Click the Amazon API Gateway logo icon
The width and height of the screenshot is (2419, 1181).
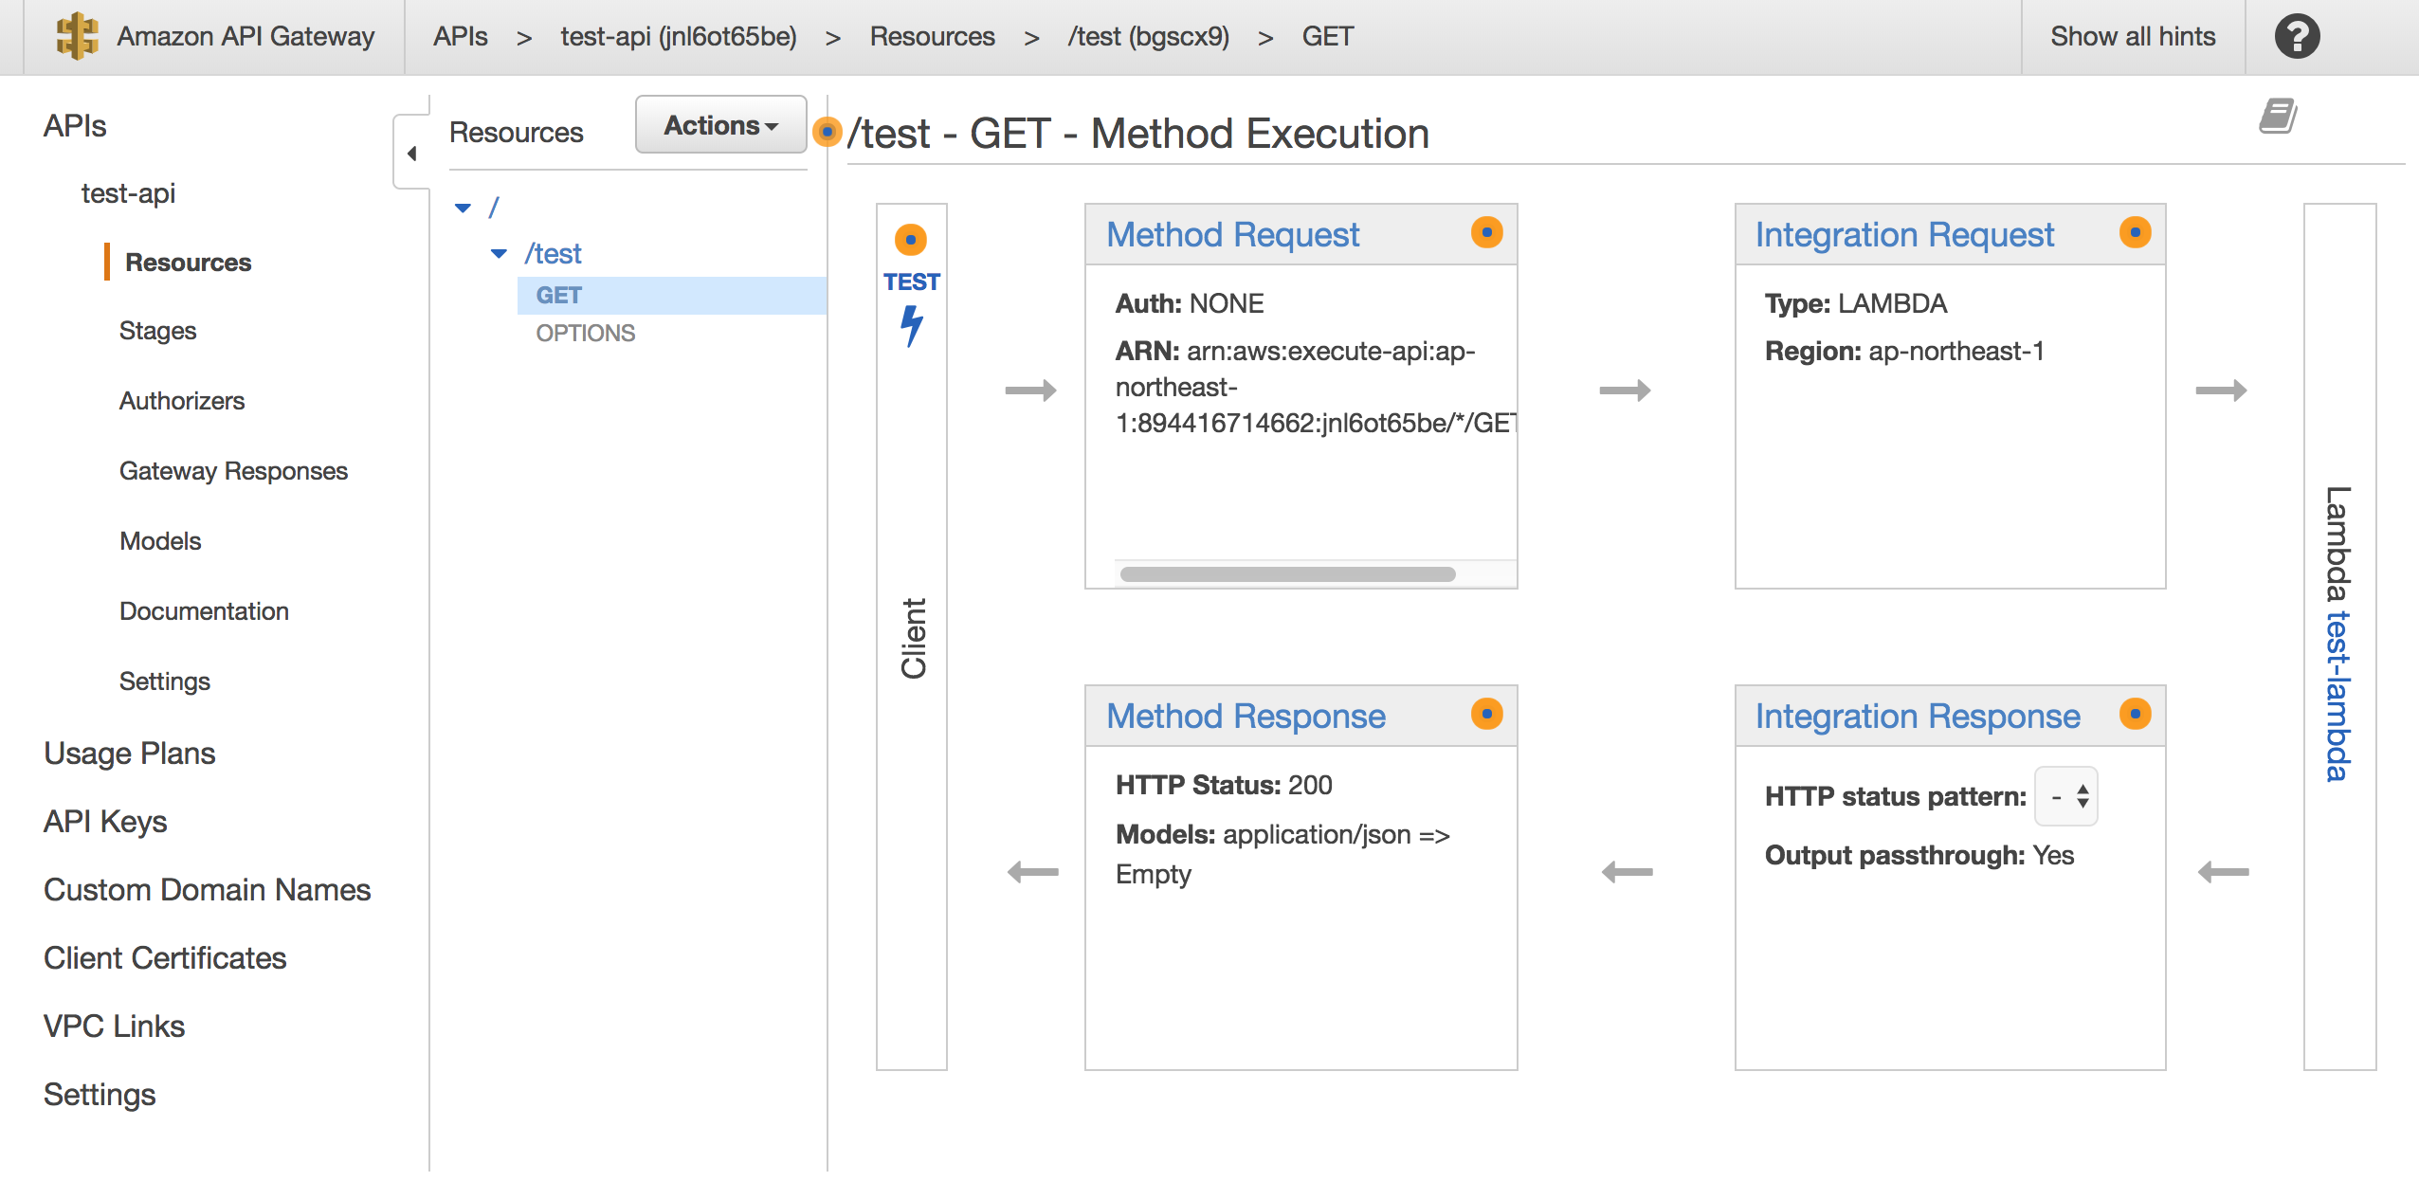tap(76, 36)
